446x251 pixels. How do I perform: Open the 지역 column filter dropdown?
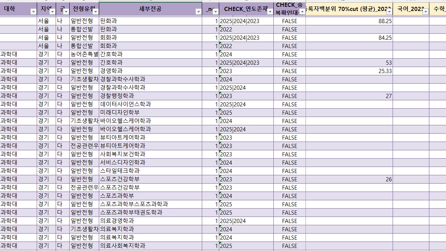point(52,11)
